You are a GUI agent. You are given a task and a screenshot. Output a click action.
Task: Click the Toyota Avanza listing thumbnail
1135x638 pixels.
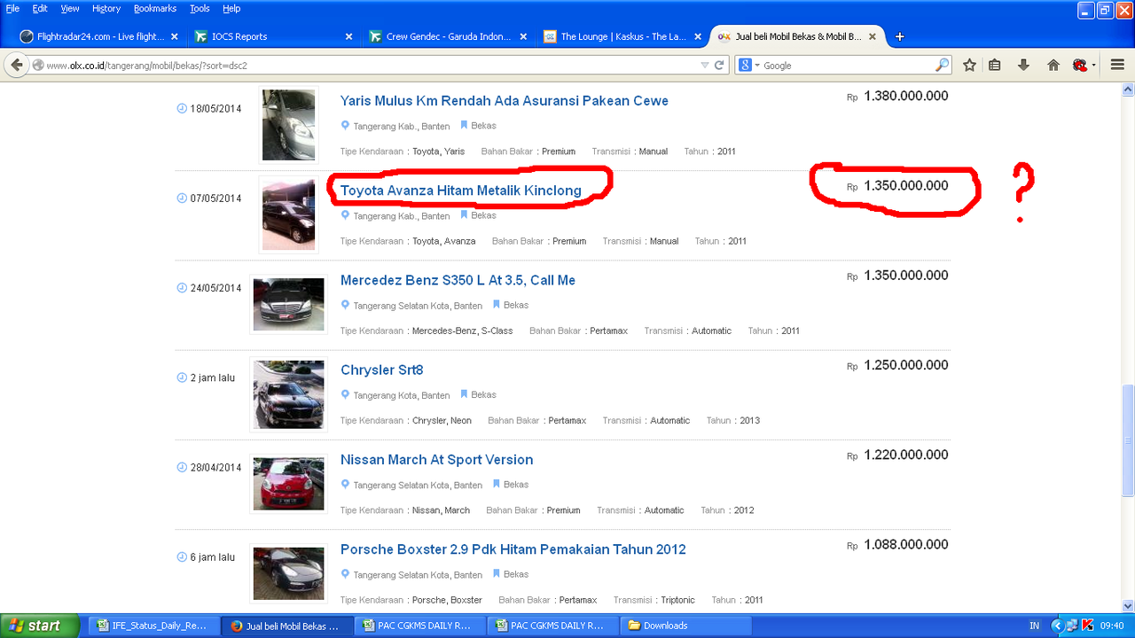click(288, 214)
